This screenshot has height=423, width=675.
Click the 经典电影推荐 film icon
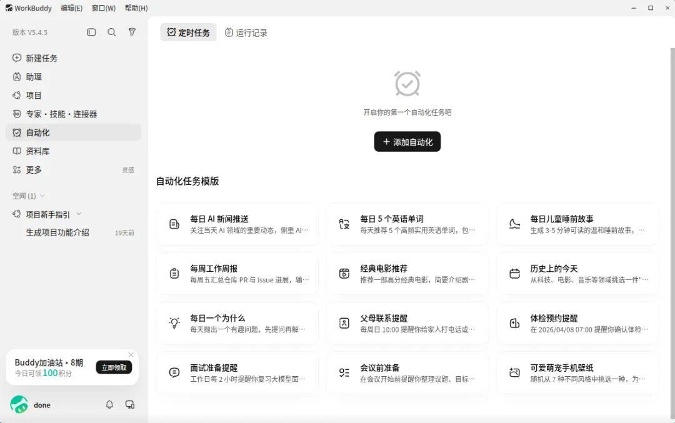click(344, 274)
